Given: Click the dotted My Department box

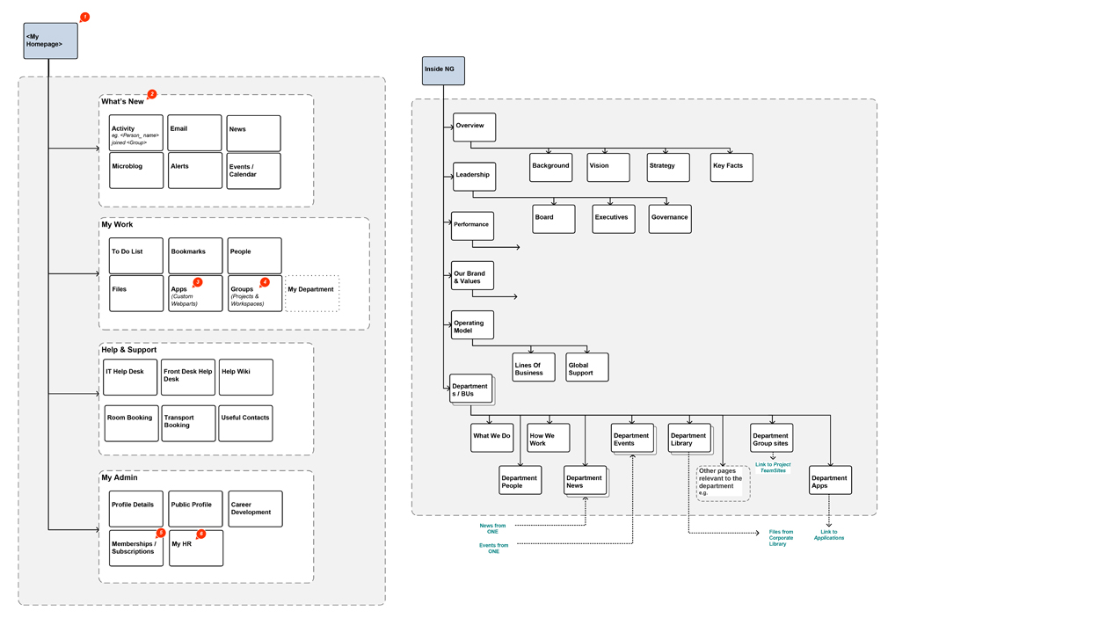Looking at the screenshot, I should tap(312, 293).
